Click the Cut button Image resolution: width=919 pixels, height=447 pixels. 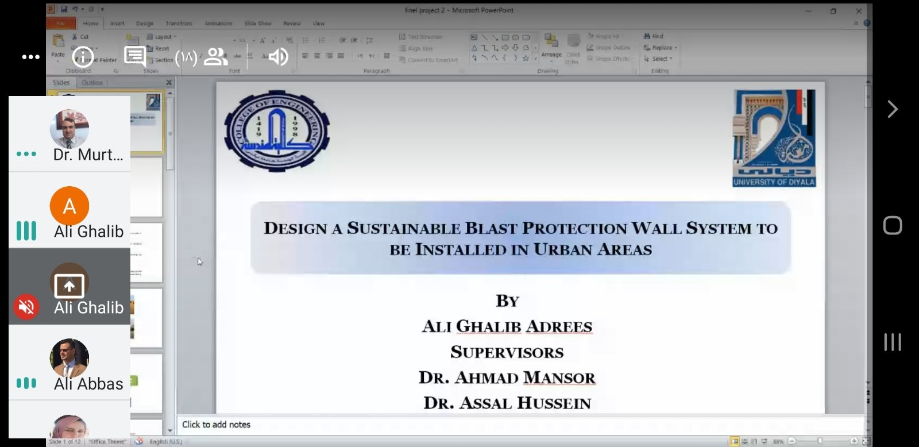tap(81, 37)
